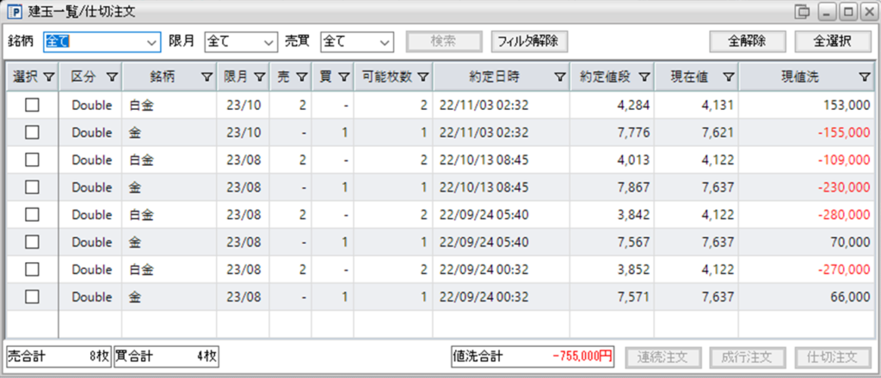Click the 連続注文 button

tap(663, 357)
